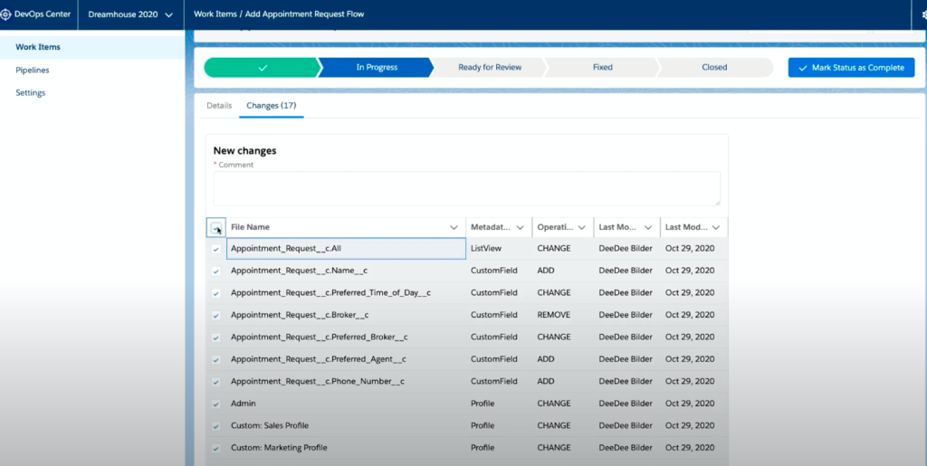Select the Ready for Review stage
Image resolution: width=927 pixels, height=466 pixels.
tap(490, 67)
